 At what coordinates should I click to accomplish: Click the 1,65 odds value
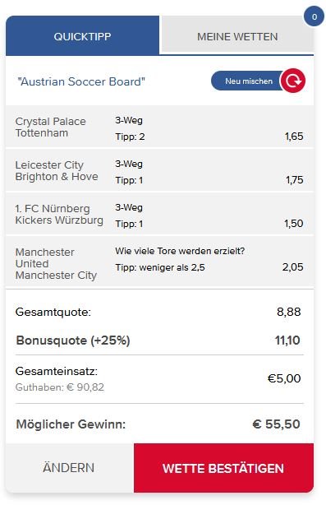click(x=294, y=137)
